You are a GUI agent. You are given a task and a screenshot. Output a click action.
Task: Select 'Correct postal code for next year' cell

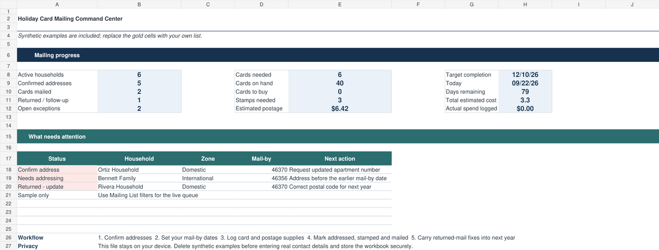click(x=339, y=187)
